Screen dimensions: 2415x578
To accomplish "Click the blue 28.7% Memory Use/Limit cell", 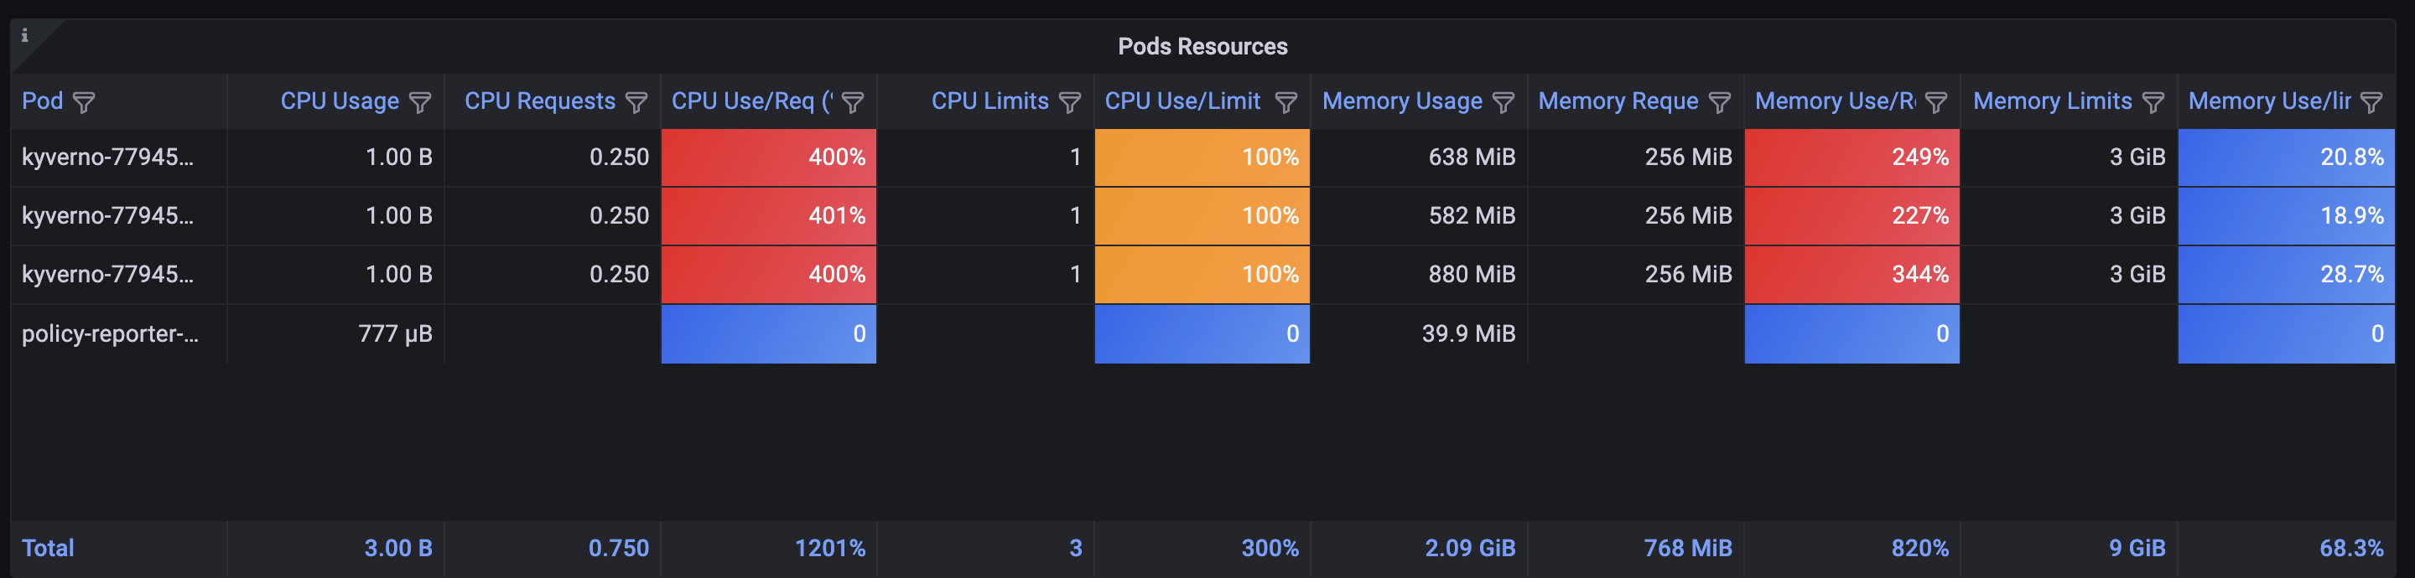I will coord(2286,275).
